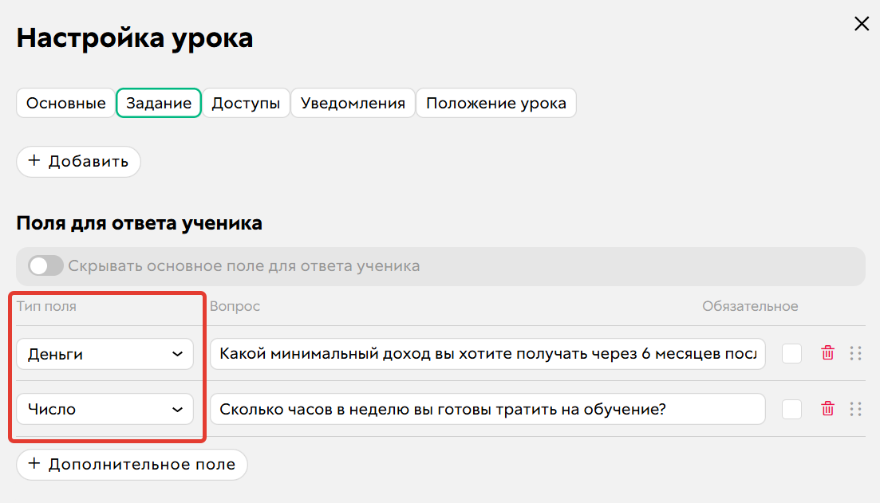Click the 'Тип поля' column header

[x=46, y=306]
